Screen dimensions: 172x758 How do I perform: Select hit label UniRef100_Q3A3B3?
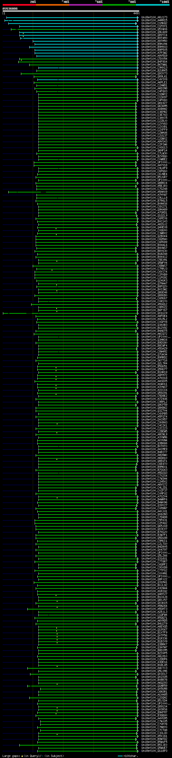coord(154,325)
